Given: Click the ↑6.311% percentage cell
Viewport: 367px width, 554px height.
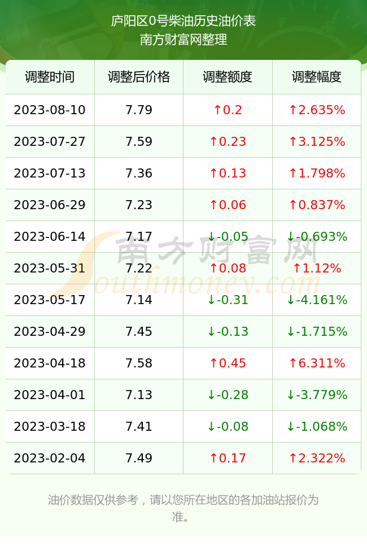Looking at the screenshot, I should 317,363.
